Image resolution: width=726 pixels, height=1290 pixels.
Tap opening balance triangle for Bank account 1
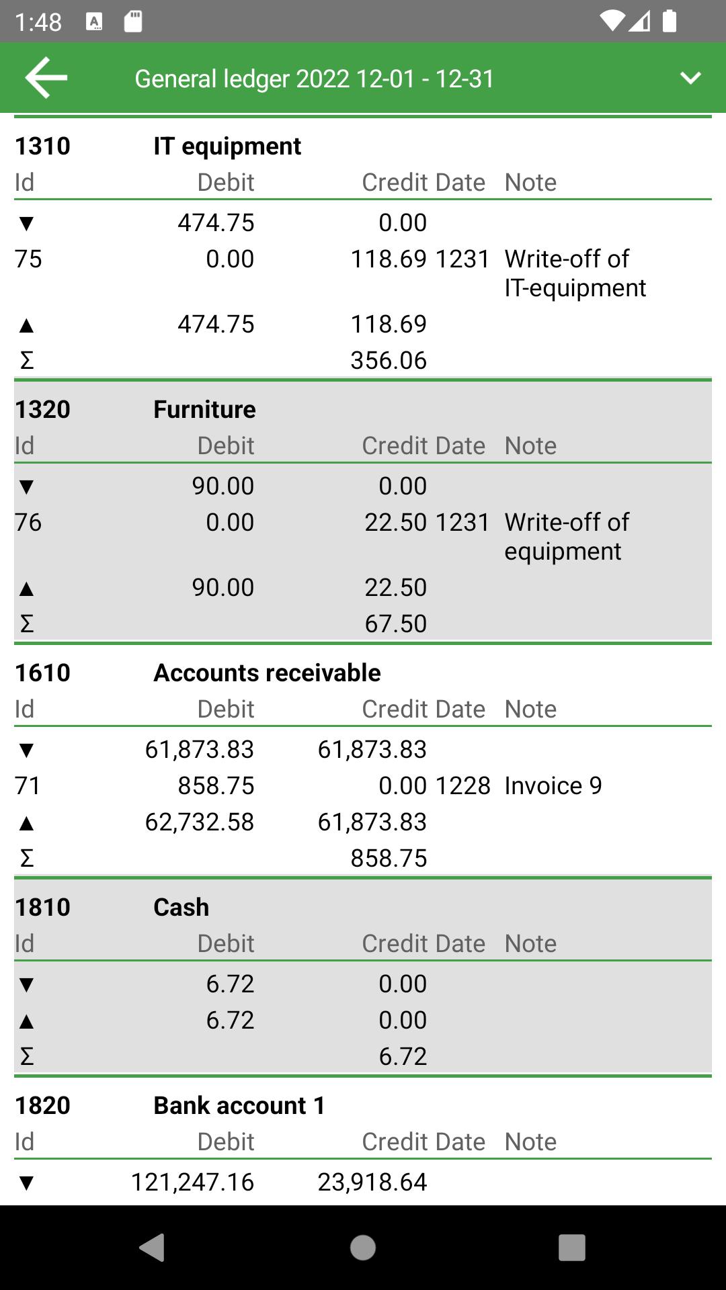[x=26, y=1182]
